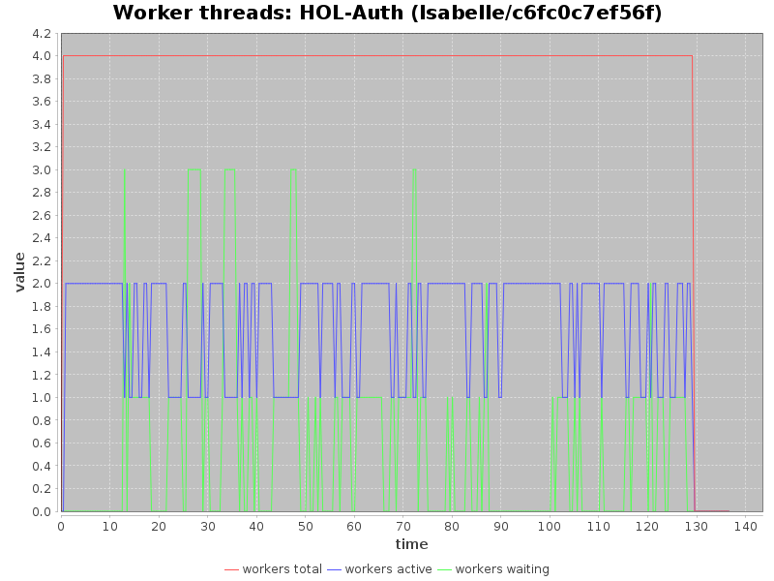
Task: Click the 120 tick on the time axis
Action: click(x=648, y=526)
